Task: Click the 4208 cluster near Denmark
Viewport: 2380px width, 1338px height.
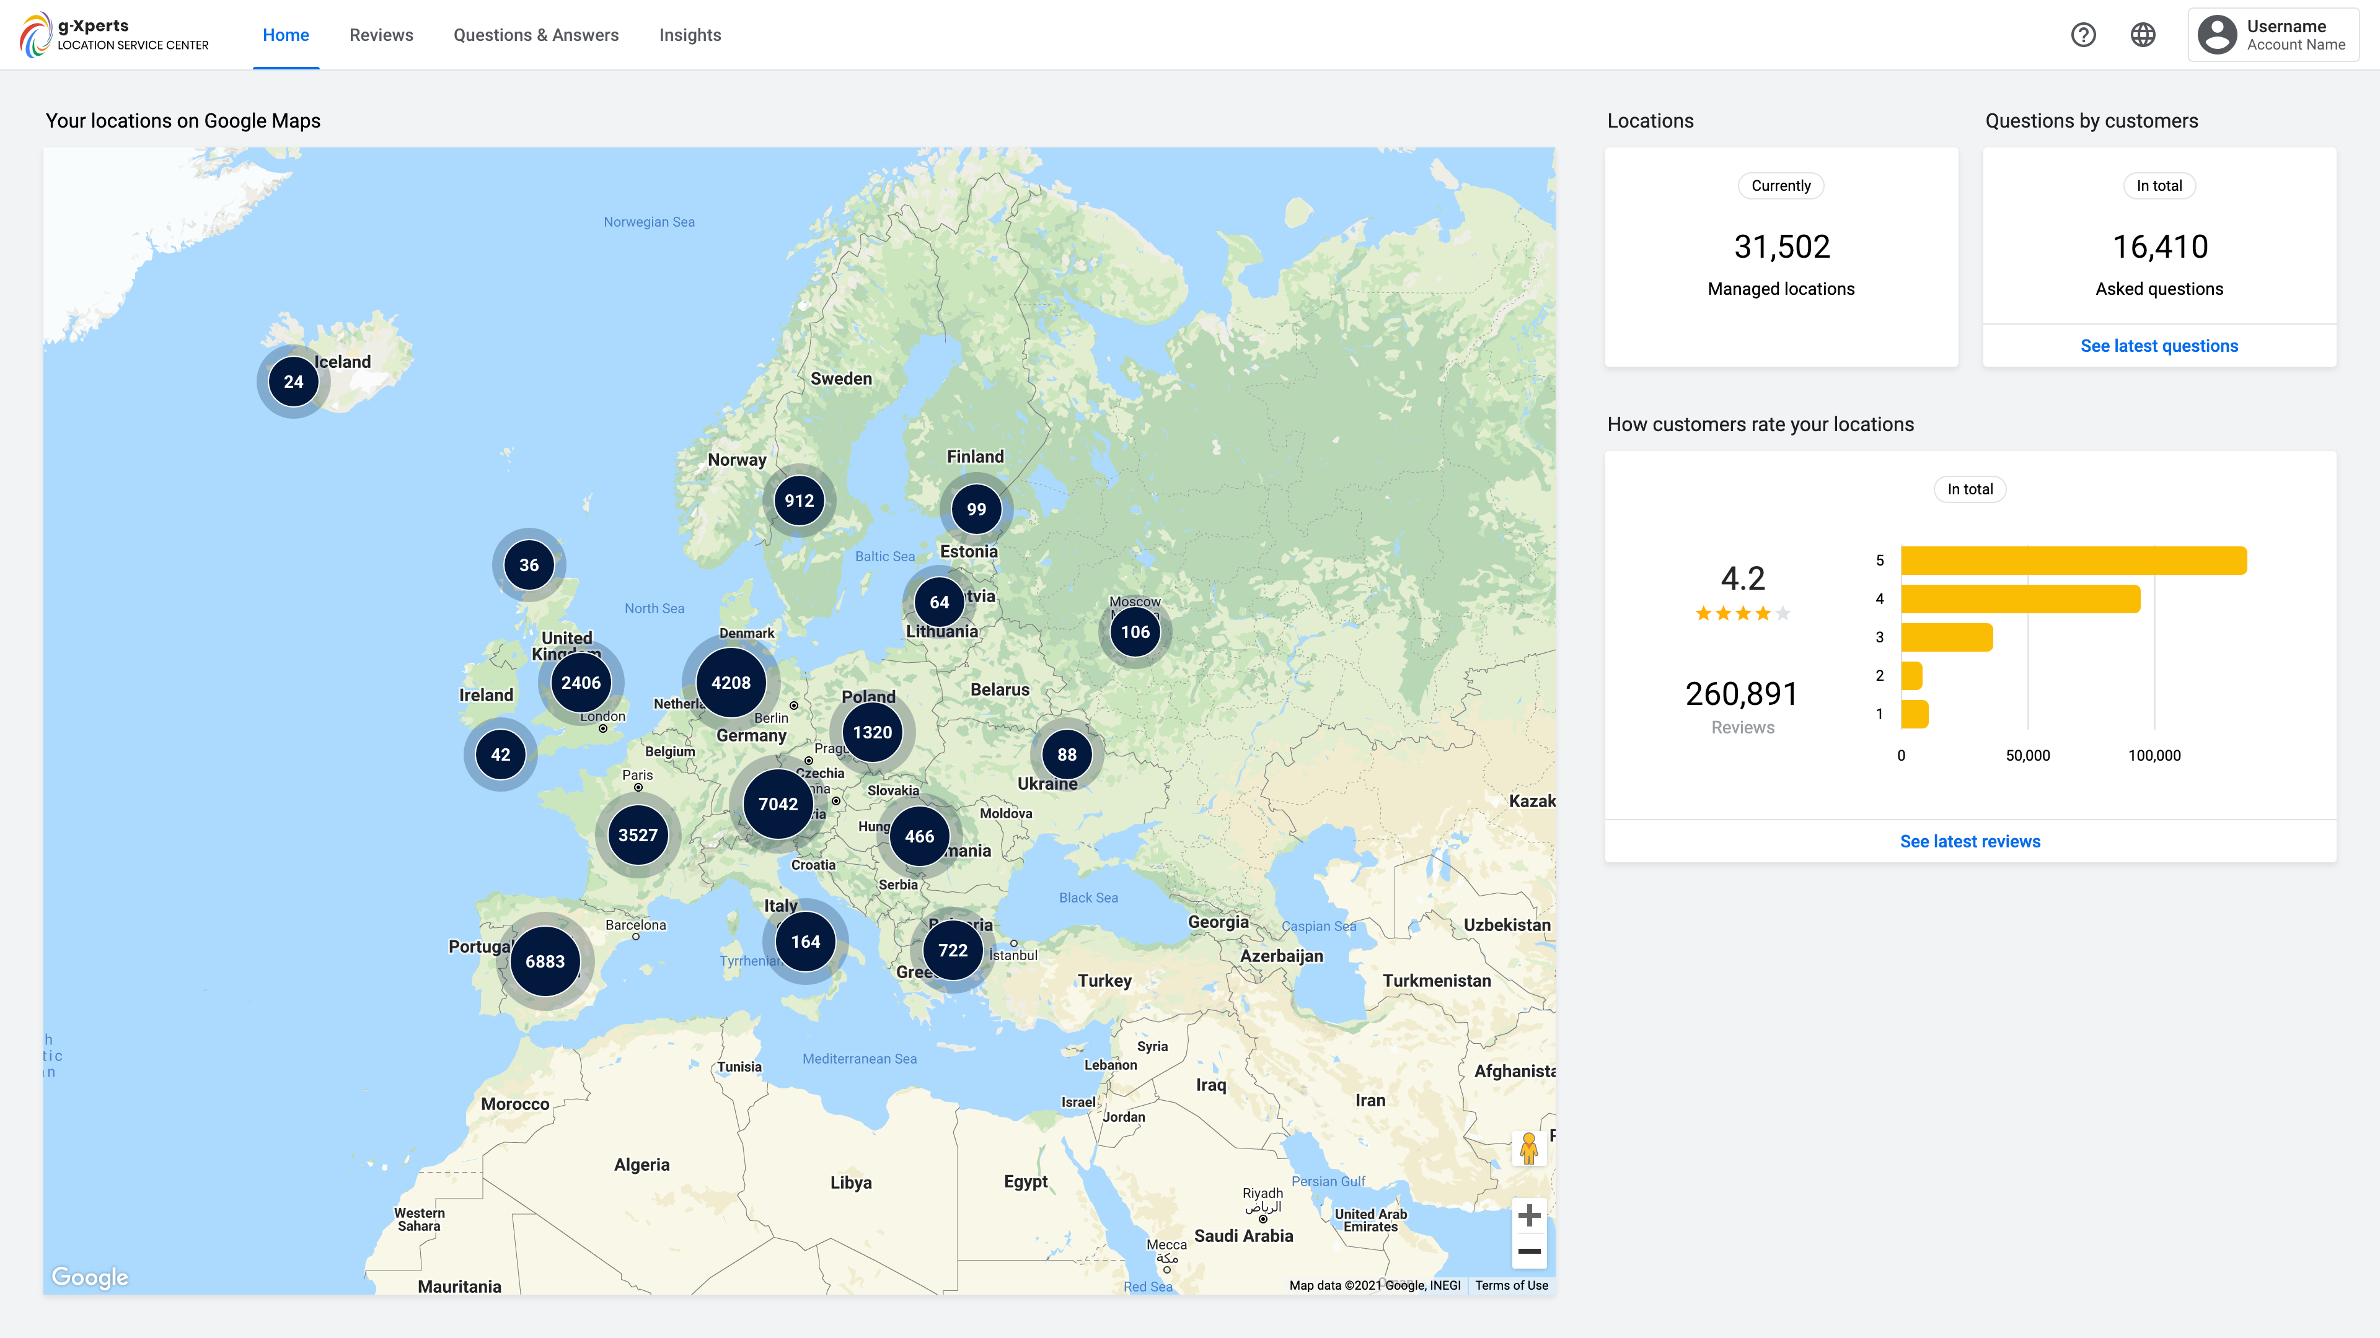Action: click(730, 683)
